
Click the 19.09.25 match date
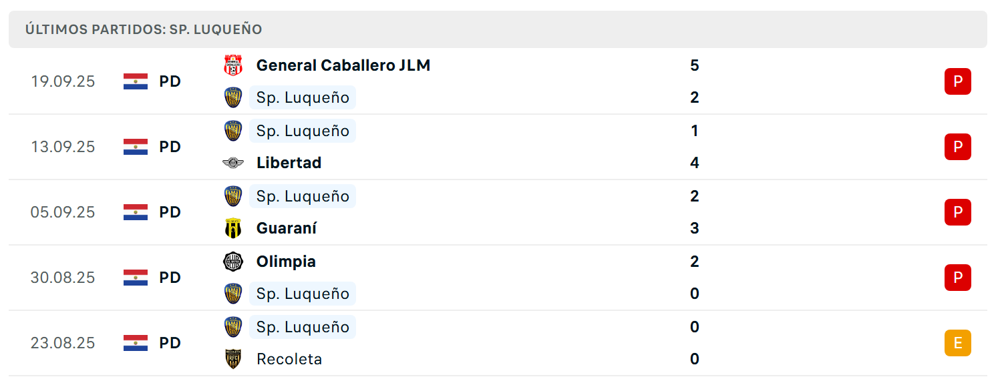click(x=63, y=81)
